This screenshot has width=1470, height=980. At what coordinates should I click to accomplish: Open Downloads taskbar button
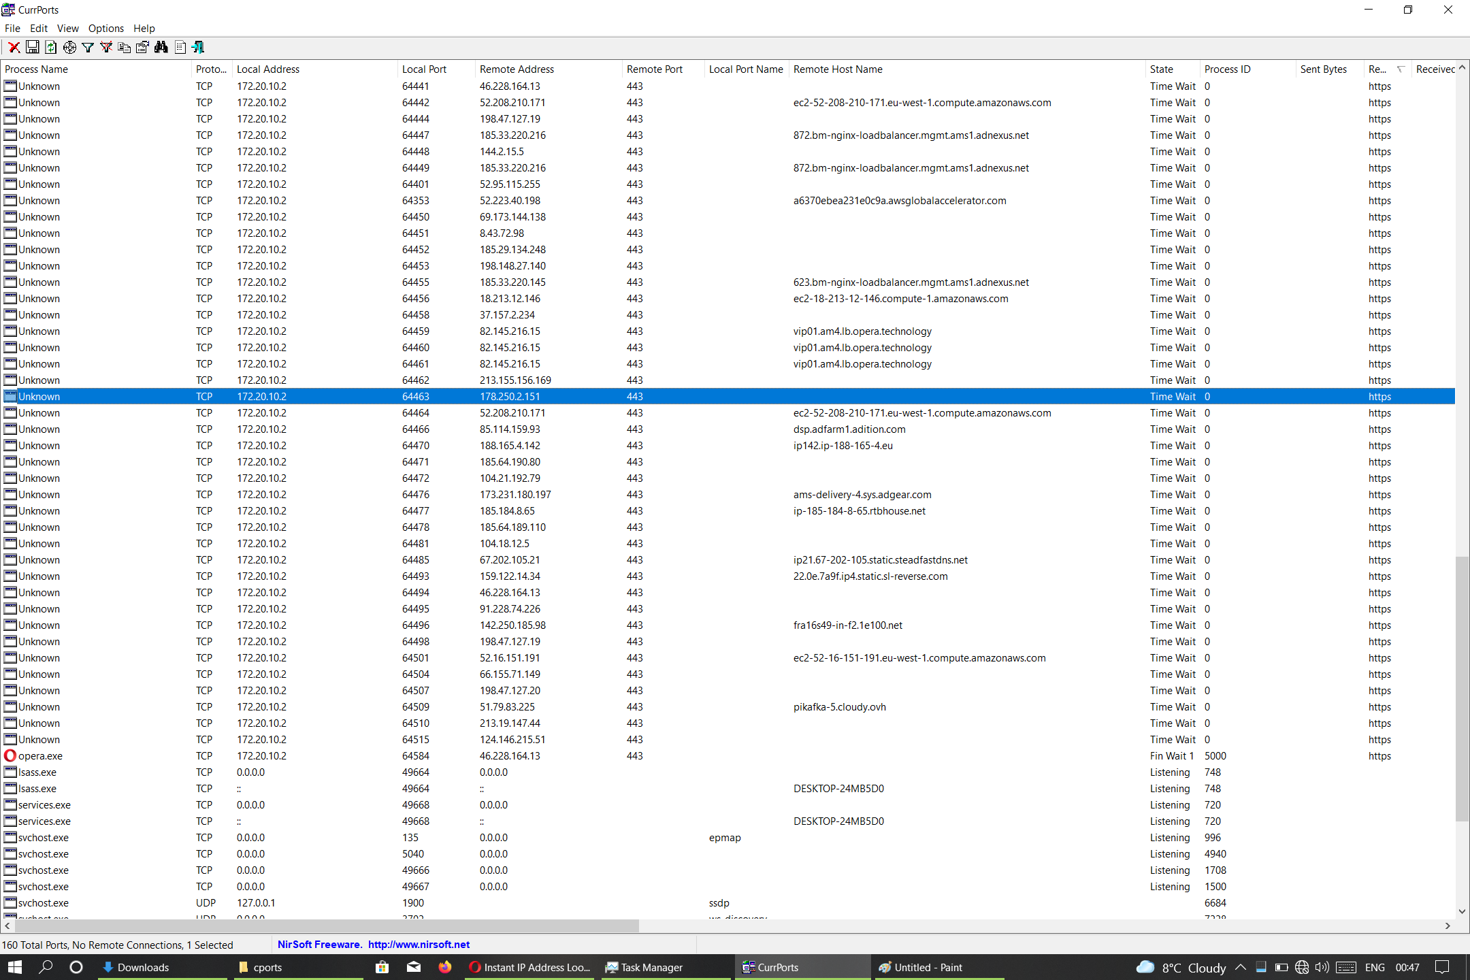pos(162,967)
